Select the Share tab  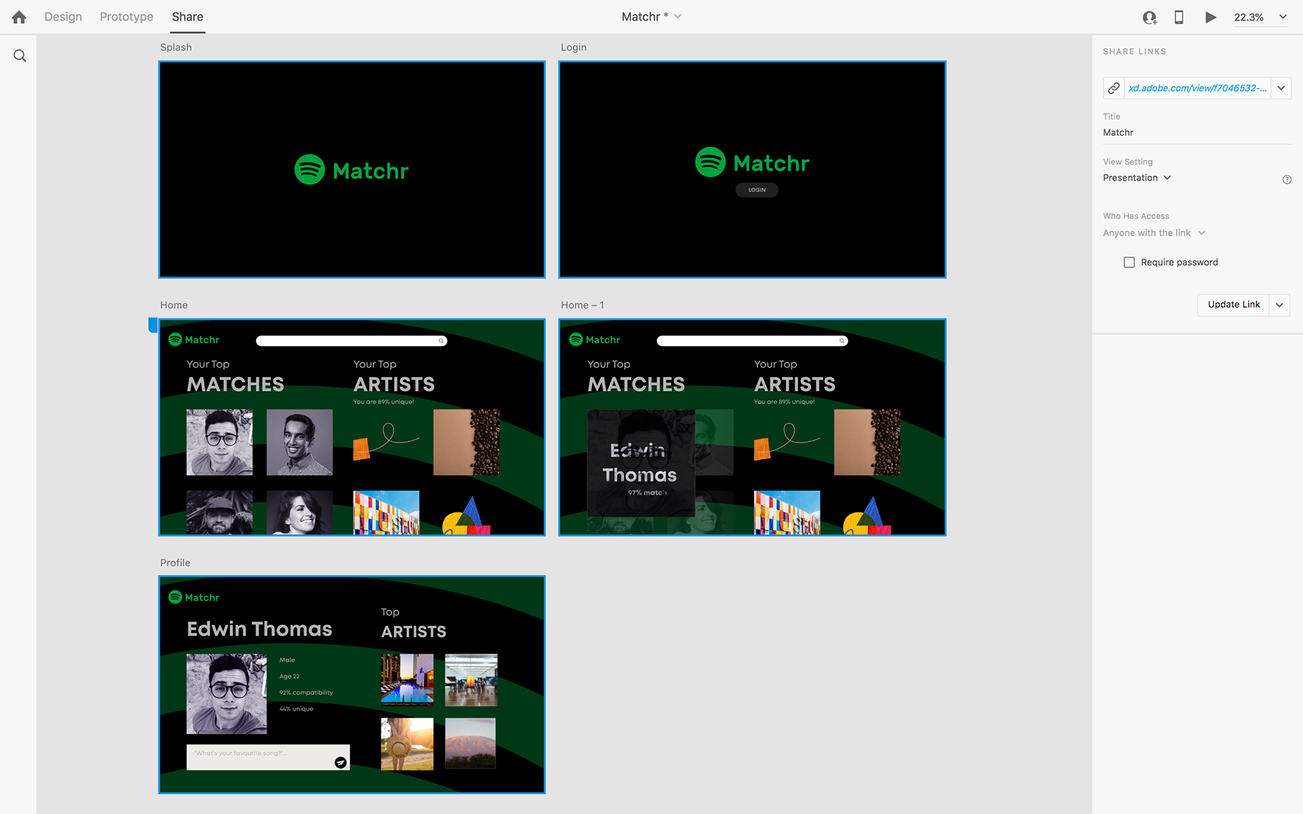pos(187,17)
